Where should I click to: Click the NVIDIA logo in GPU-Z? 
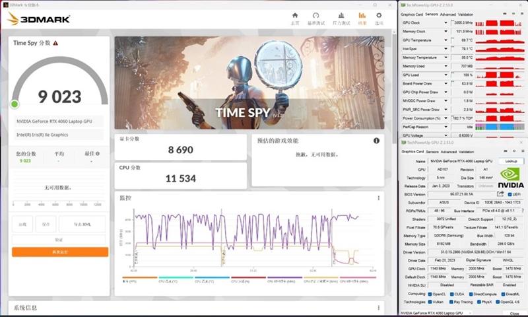coord(510,178)
